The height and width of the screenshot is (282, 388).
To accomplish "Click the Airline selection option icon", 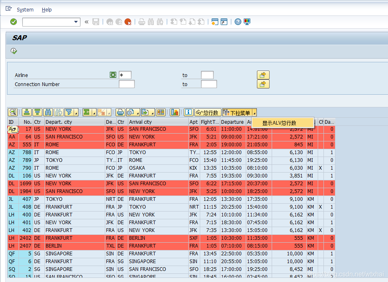I will 113,75.
